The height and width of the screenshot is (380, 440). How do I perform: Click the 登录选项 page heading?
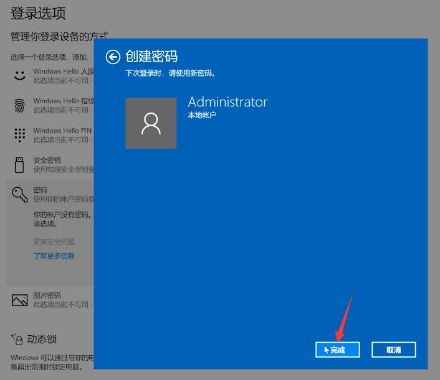(x=38, y=13)
